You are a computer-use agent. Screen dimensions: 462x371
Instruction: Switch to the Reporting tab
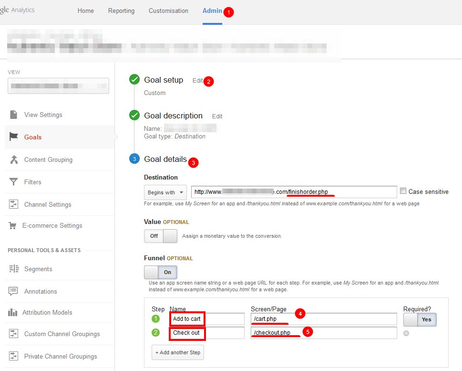pyautogui.click(x=121, y=11)
